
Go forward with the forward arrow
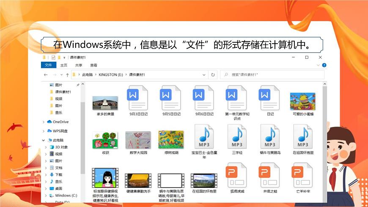click(x=55, y=75)
